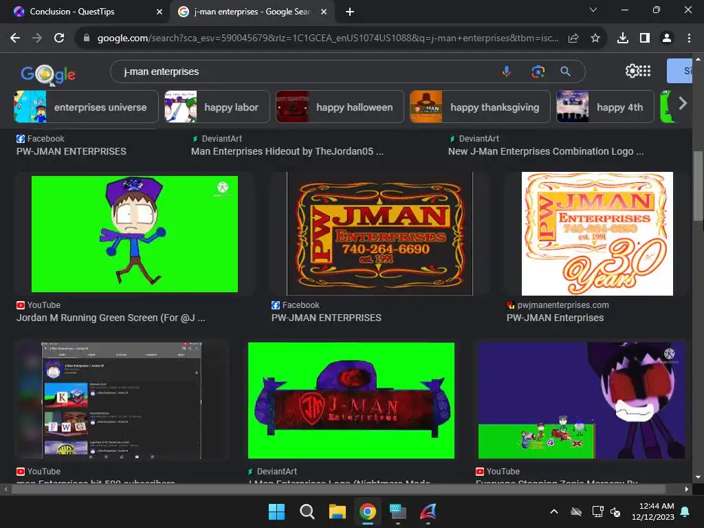This screenshot has height=528, width=704.
Task: Open the clock showing 12:44 AM
Action: (653, 511)
